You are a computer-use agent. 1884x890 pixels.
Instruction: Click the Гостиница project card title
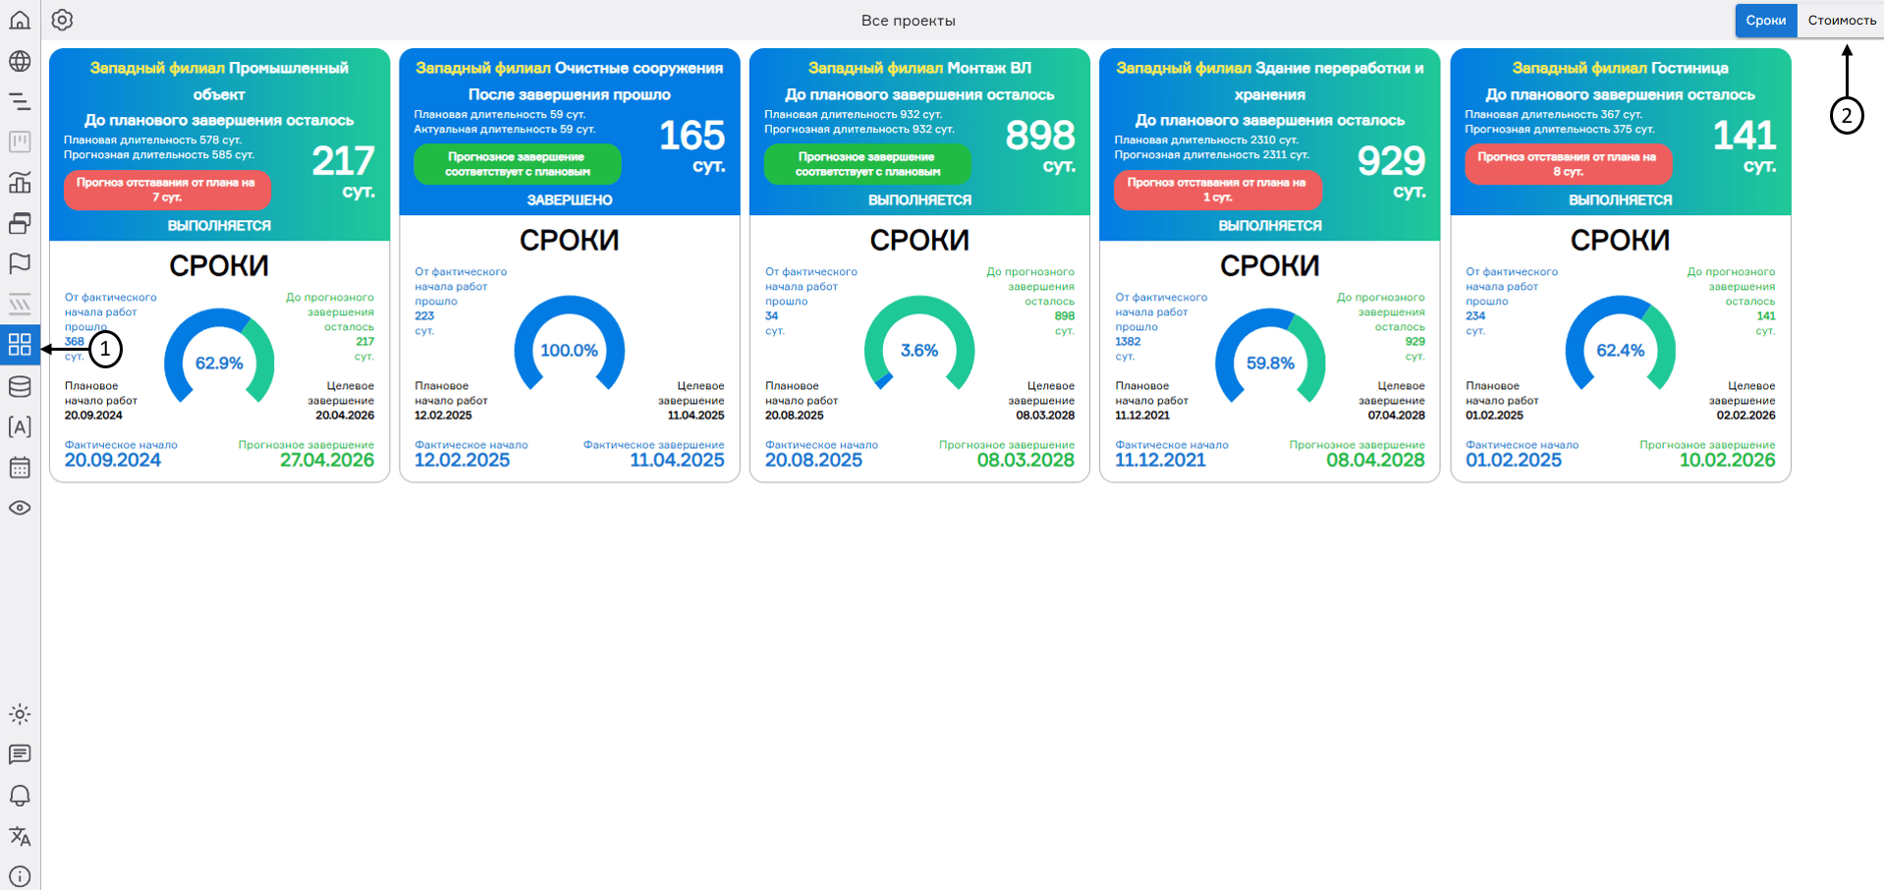click(1689, 68)
